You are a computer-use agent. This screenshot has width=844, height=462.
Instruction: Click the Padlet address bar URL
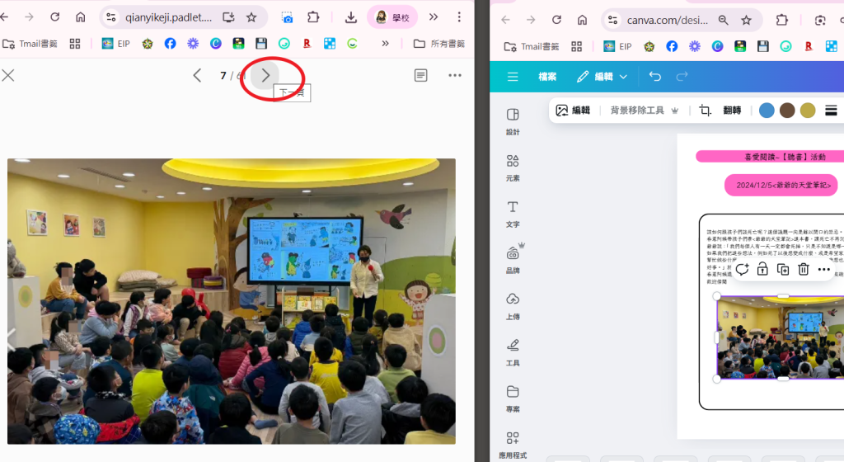coord(168,17)
